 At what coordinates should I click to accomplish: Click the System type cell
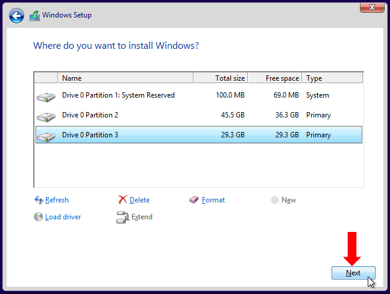(318, 95)
